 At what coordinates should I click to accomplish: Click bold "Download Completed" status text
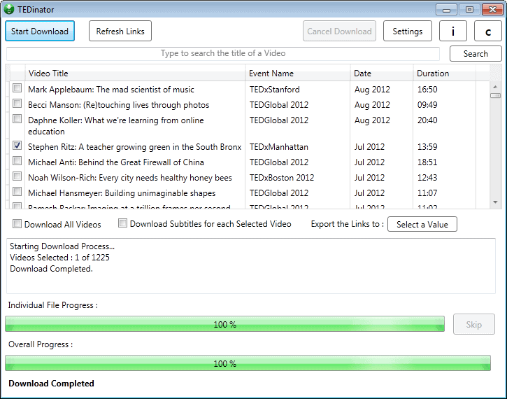click(51, 384)
